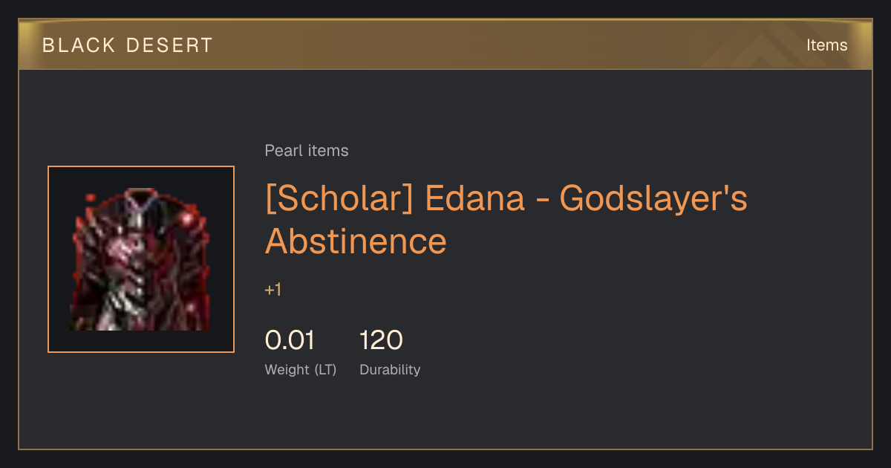The height and width of the screenshot is (468, 891).
Task: Click the chevron emblem in header banner
Action: (765, 46)
